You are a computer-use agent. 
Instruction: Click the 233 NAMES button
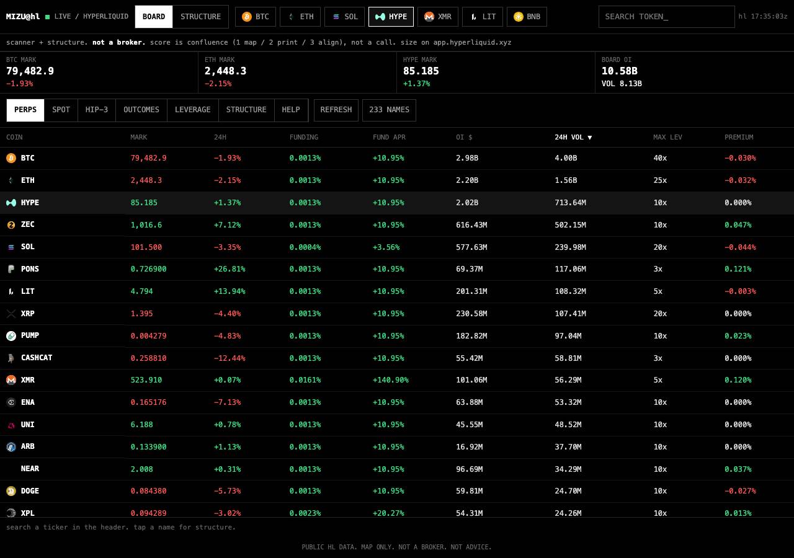point(389,110)
